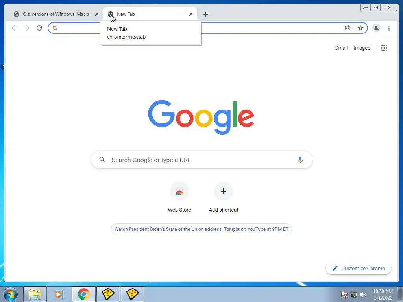The image size is (403, 302).
Task: Open the profile avatar menu
Action: [x=376, y=28]
